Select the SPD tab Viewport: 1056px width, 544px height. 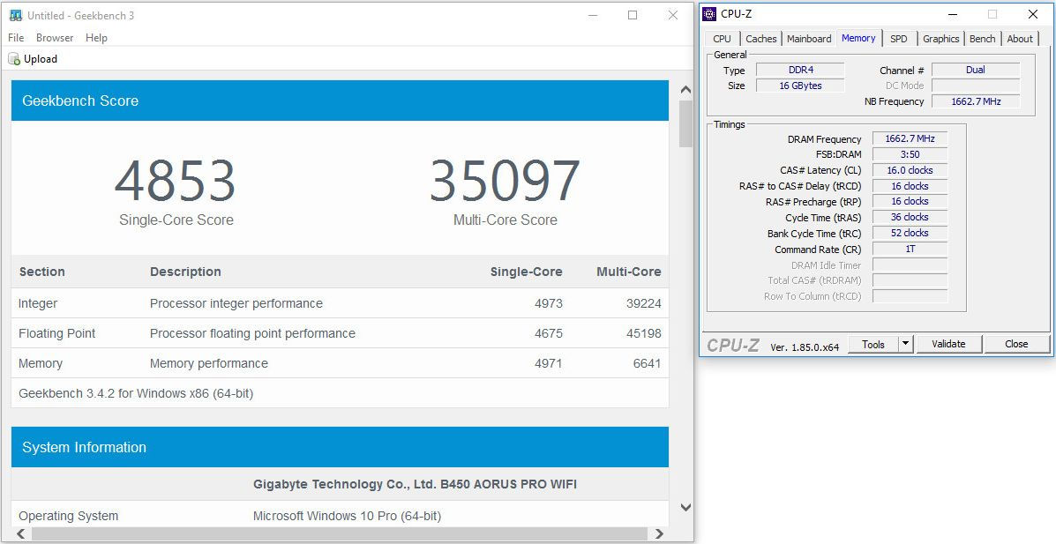tap(898, 39)
